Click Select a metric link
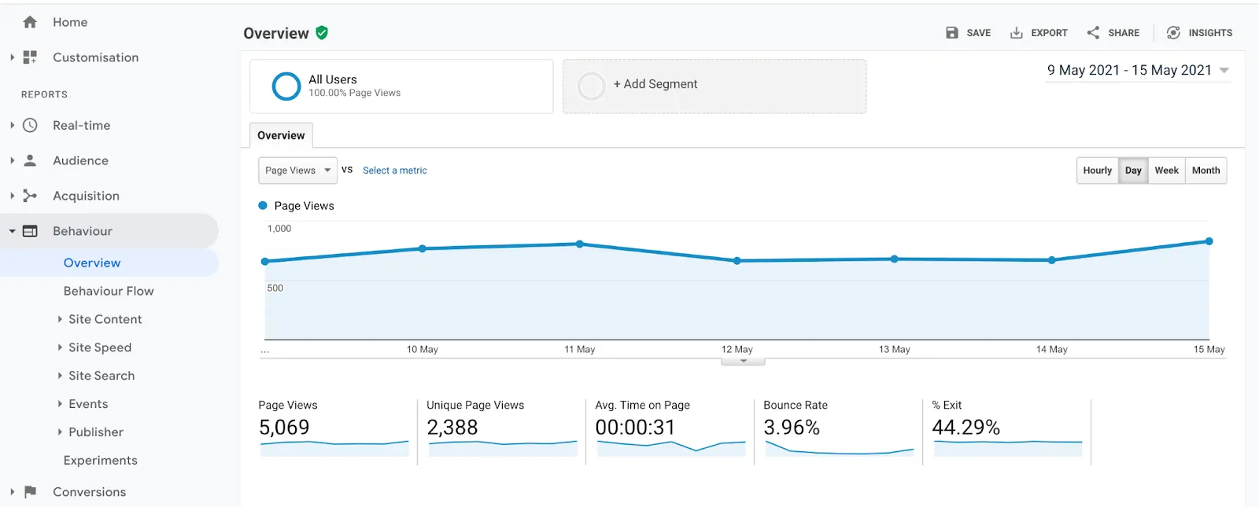The width and height of the screenshot is (1259, 507). coord(395,171)
